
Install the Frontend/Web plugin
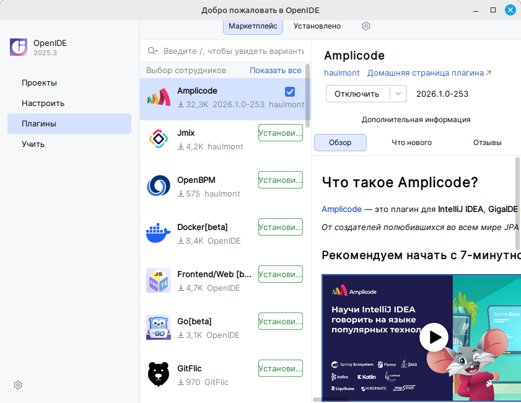[x=281, y=274]
